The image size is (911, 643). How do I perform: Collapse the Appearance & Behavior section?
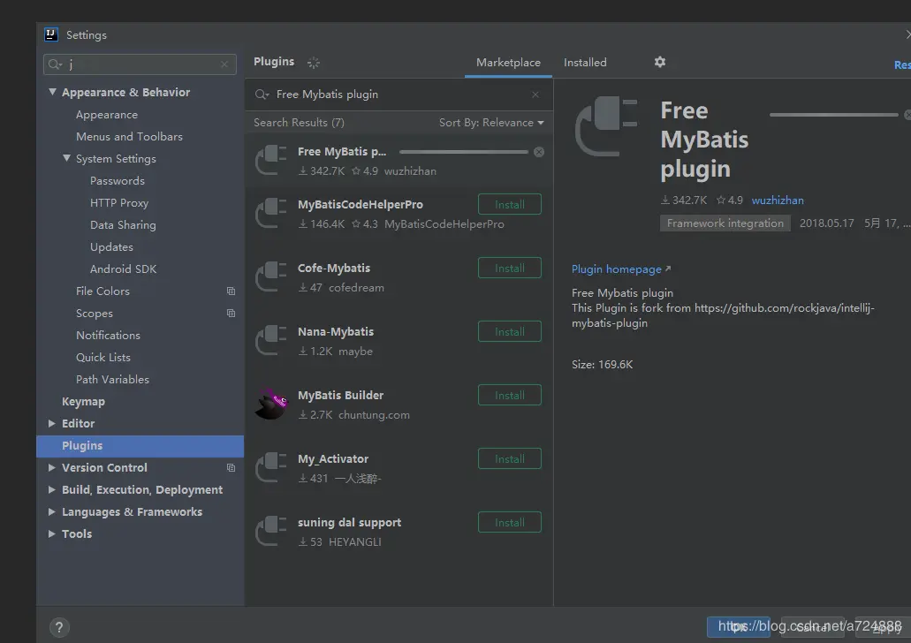click(52, 92)
